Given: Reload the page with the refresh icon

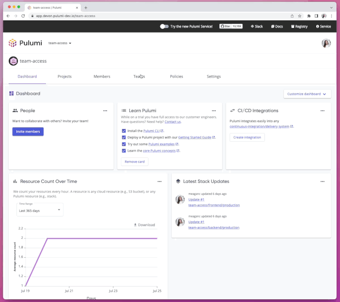Looking at the screenshot, I should click(23, 16).
